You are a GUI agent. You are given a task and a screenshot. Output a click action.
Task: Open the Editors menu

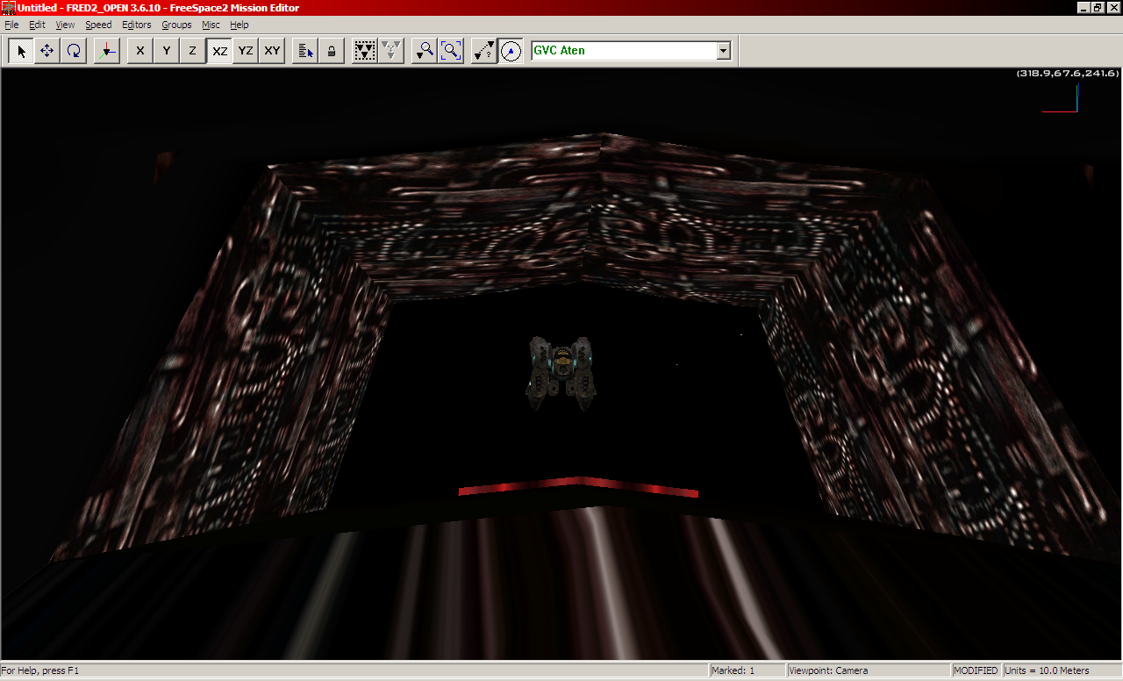[x=137, y=25]
